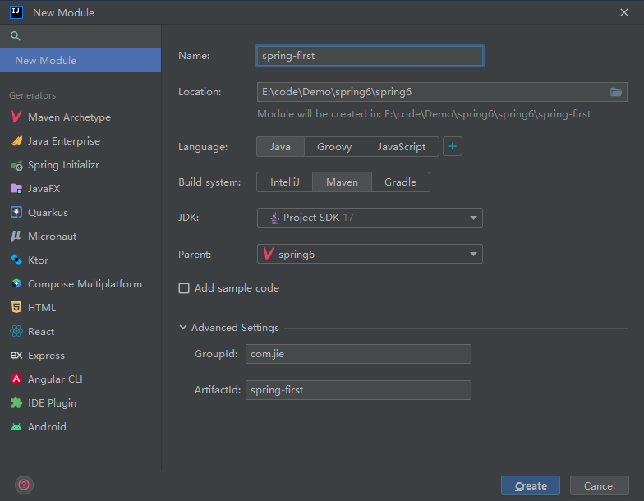Click the search magnifier icon
This screenshot has width=644, height=501.
coord(15,36)
